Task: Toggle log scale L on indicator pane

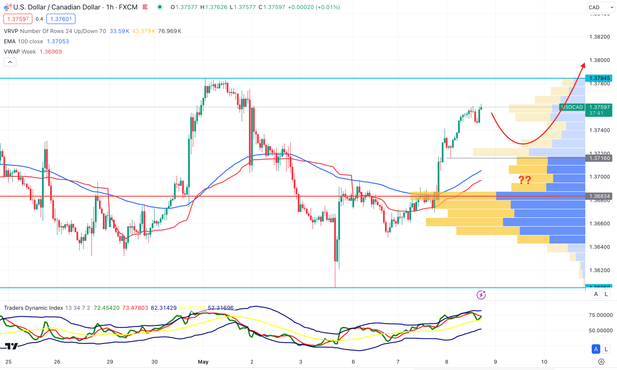Action: click(606, 349)
